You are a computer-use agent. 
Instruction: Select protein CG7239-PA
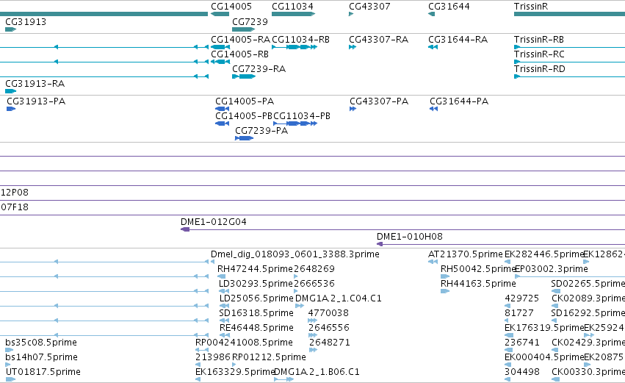[245, 138]
